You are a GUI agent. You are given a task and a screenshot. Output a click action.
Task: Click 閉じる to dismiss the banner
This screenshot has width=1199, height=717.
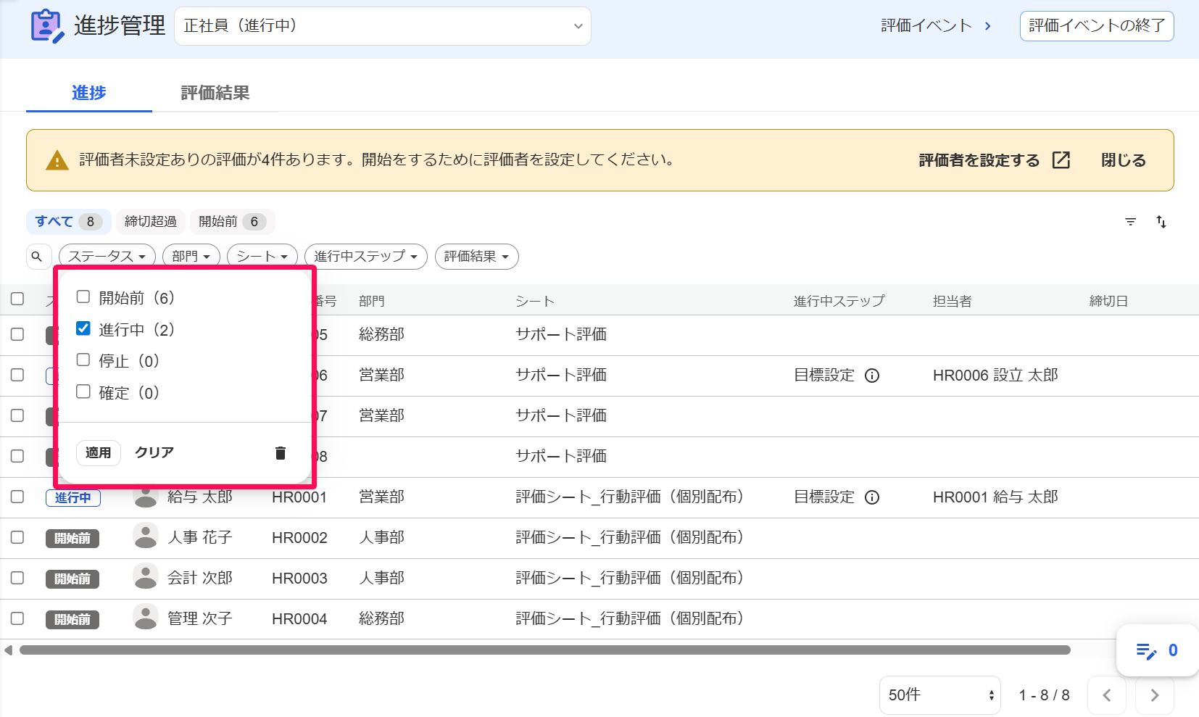pos(1124,160)
